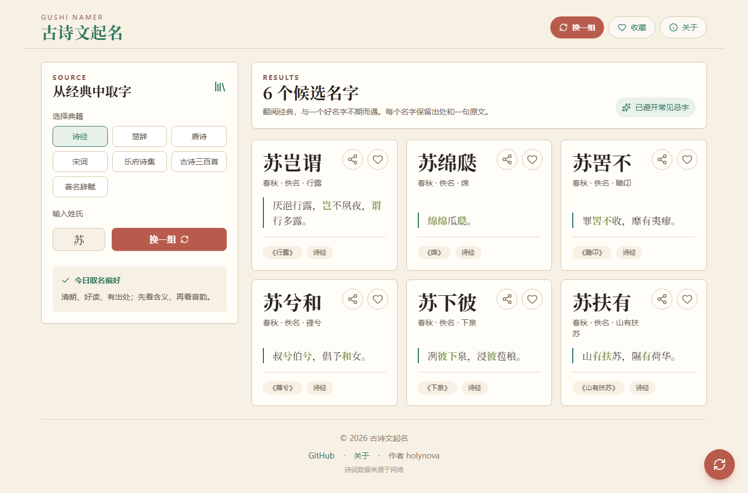Select the 古诗三百首 source chip

point(199,162)
